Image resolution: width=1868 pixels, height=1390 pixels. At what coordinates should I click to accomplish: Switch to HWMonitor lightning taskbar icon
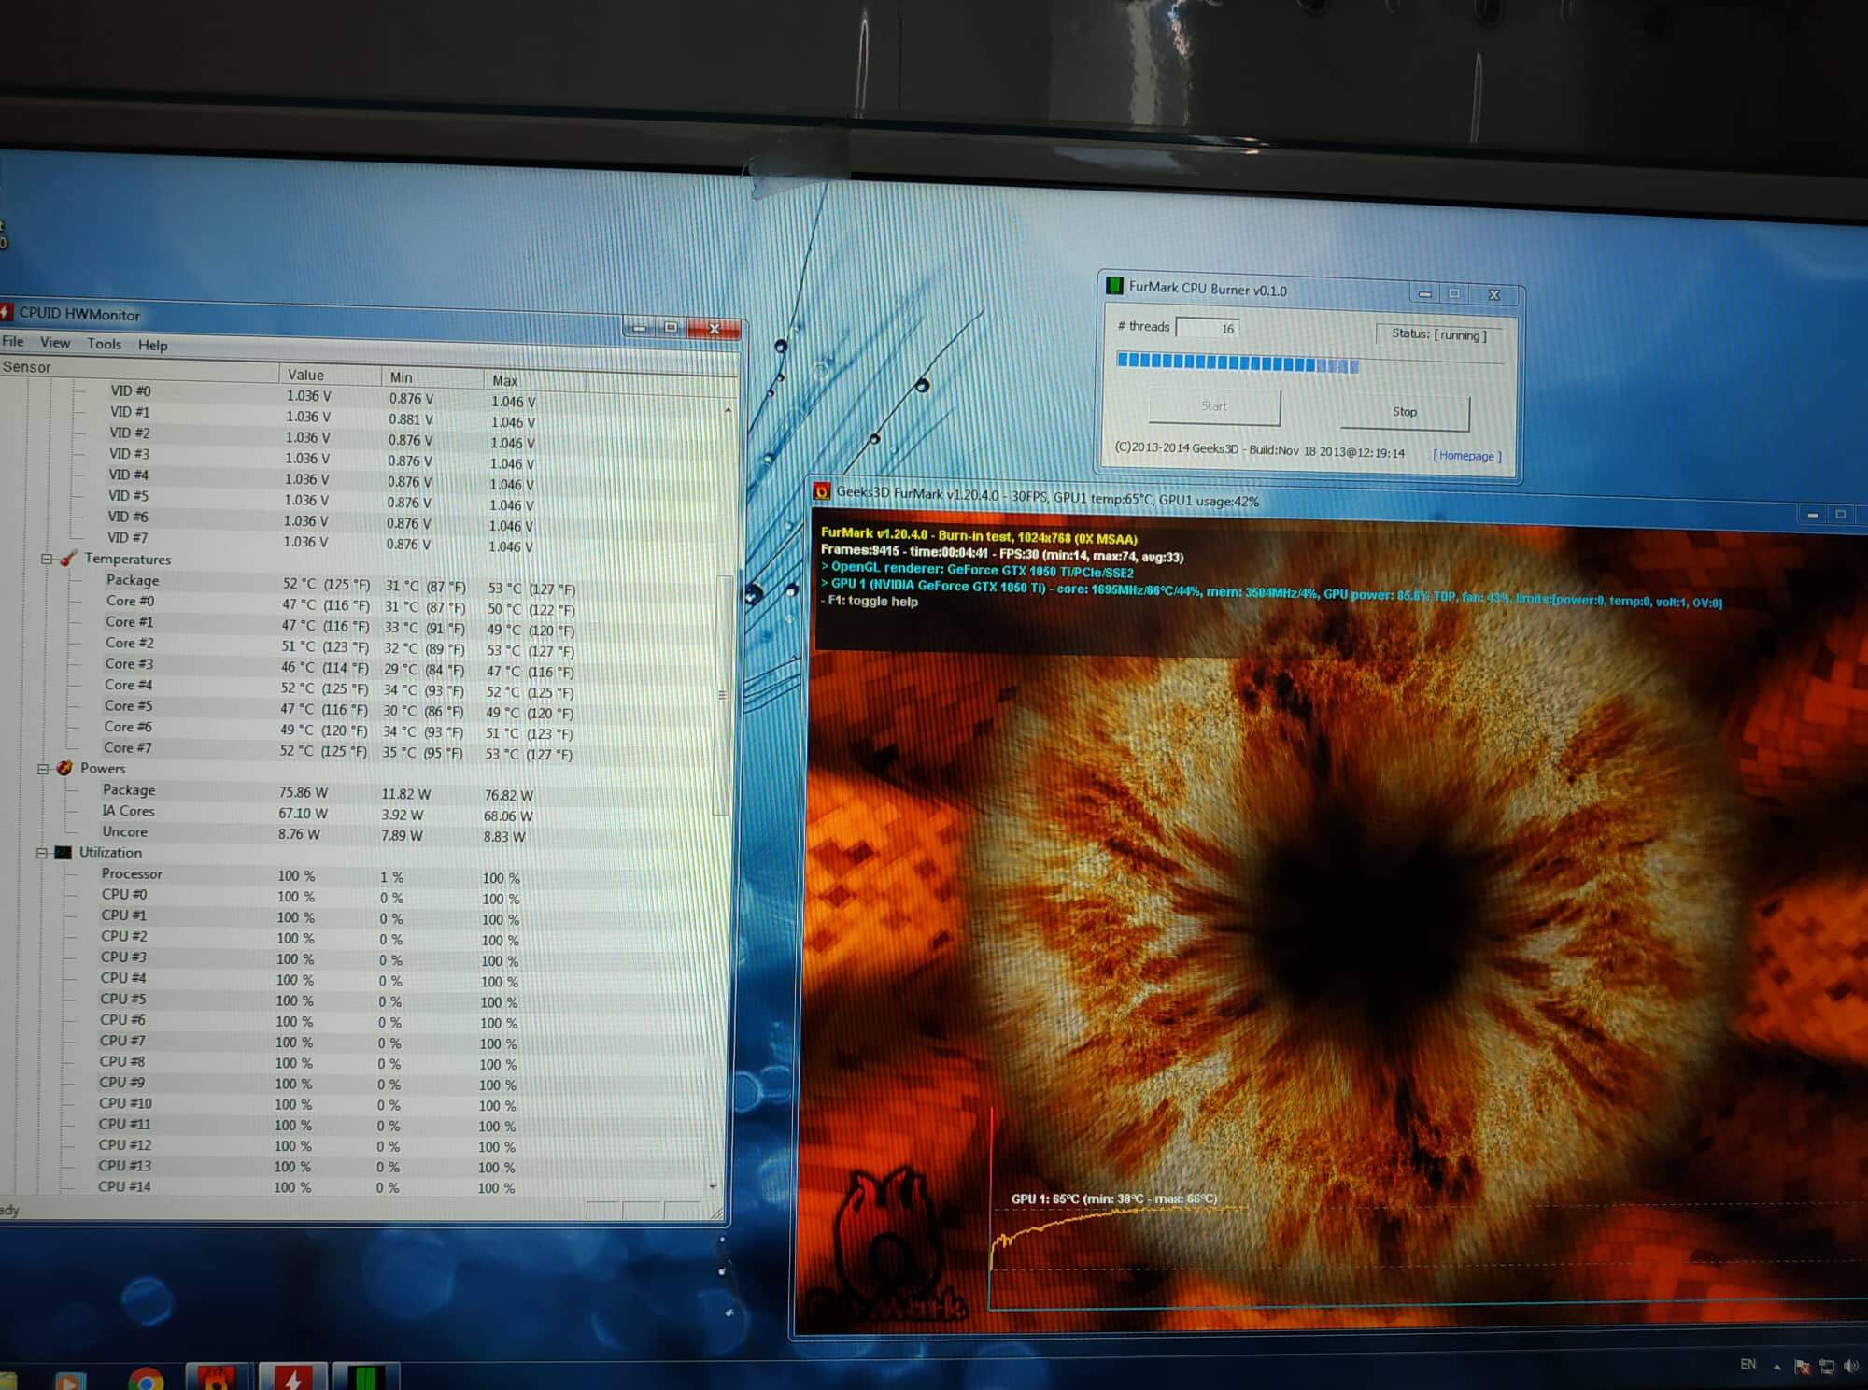click(293, 1377)
